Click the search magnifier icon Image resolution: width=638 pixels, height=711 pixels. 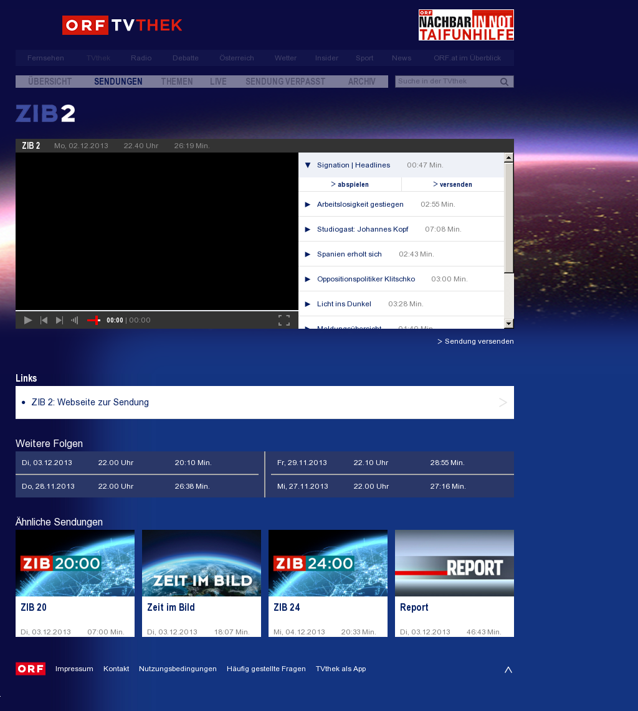coord(505,82)
